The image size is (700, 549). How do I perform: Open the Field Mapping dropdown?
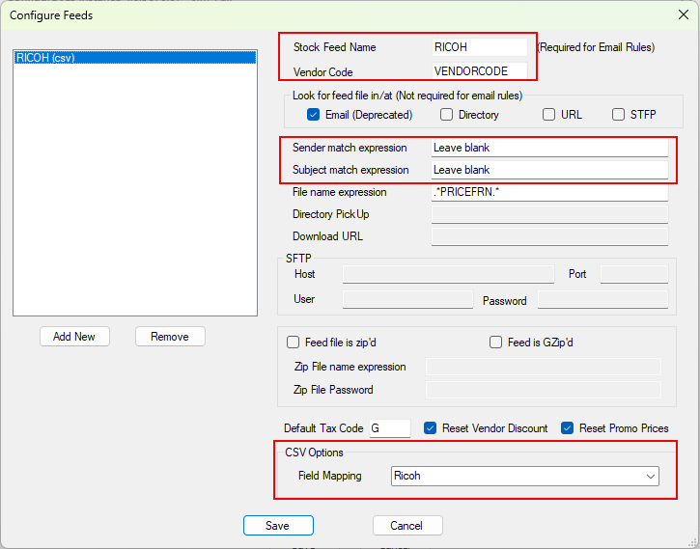[x=650, y=476]
